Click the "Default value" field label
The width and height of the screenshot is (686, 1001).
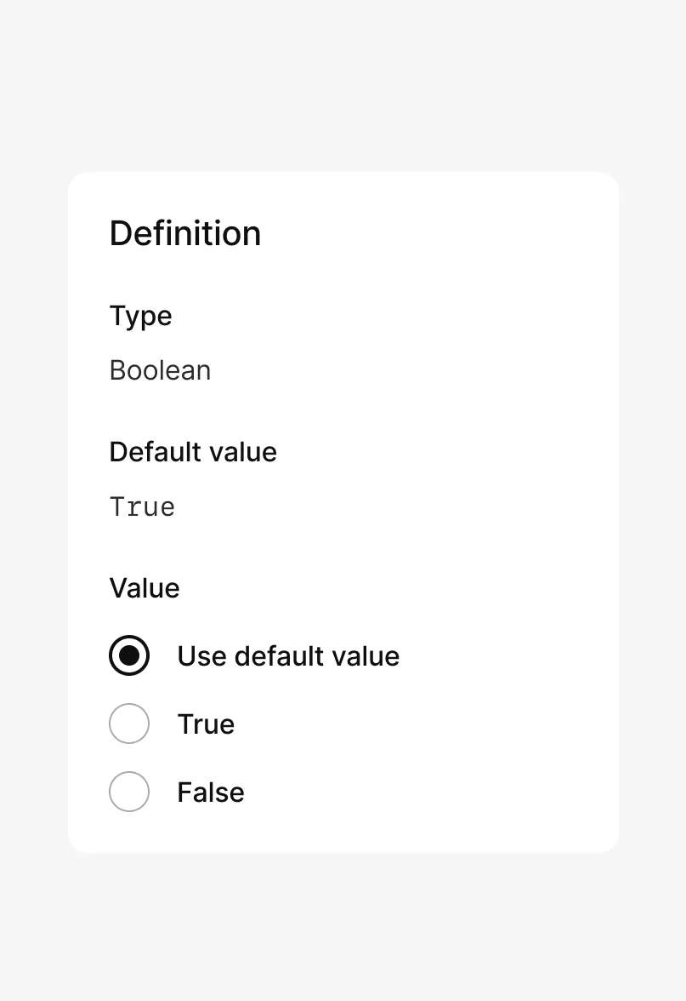coord(193,451)
